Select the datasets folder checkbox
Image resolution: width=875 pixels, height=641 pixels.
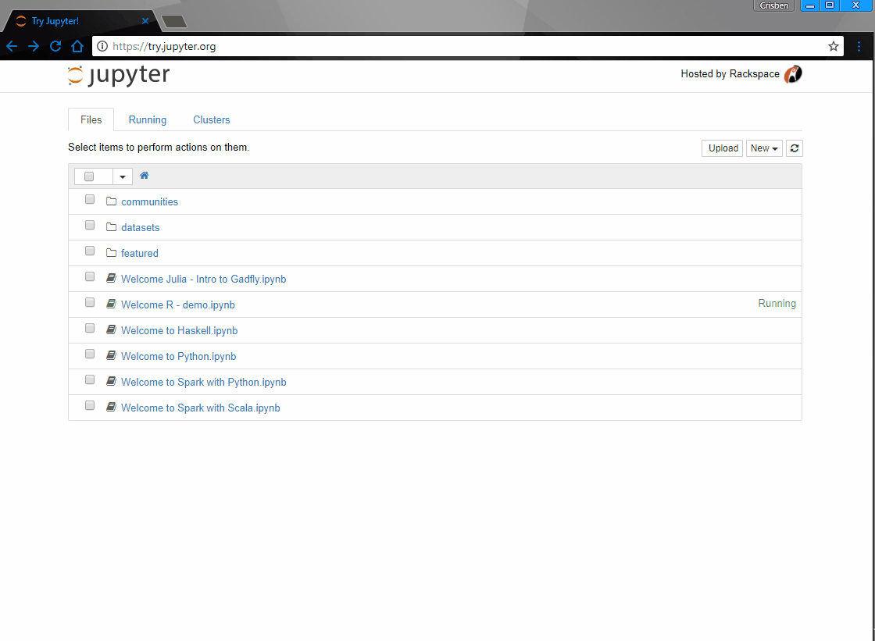[90, 225]
